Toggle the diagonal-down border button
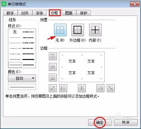Viewport: 141px width, 129px height. click(111, 88)
